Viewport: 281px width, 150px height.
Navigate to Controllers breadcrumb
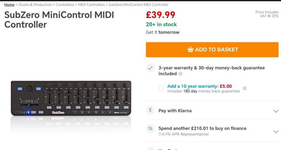[x=65, y=5]
